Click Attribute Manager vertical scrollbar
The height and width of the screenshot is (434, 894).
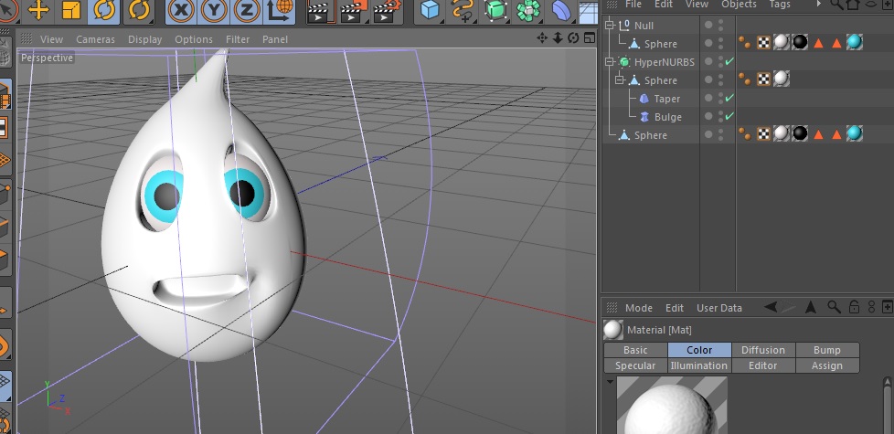pos(888,405)
